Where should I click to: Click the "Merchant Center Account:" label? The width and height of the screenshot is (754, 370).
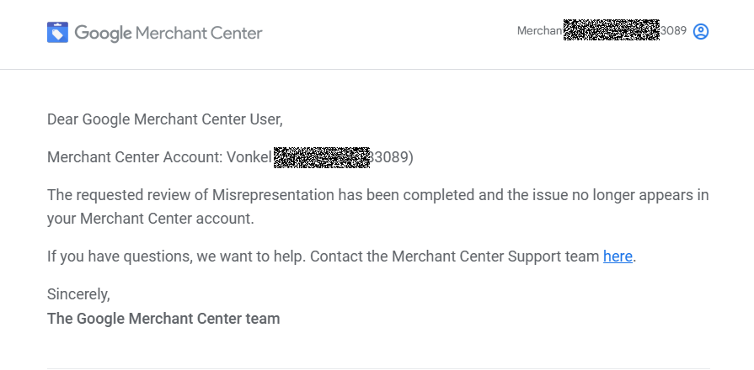click(135, 157)
